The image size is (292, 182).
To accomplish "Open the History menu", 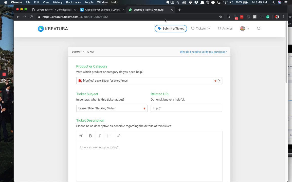I will (58, 2).
